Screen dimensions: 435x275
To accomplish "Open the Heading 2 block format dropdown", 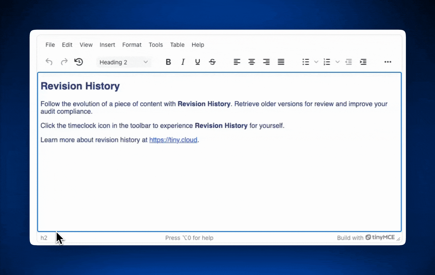I will 124,62.
